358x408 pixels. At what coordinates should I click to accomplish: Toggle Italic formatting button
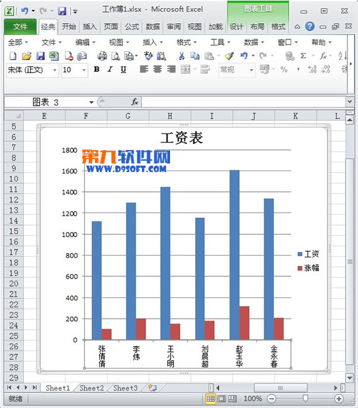pyautogui.click(x=110, y=69)
